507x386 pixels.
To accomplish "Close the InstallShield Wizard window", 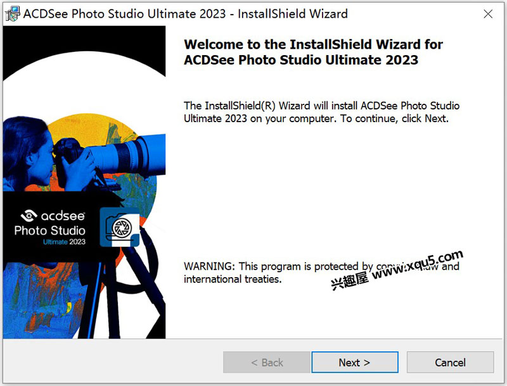I will click(488, 14).
